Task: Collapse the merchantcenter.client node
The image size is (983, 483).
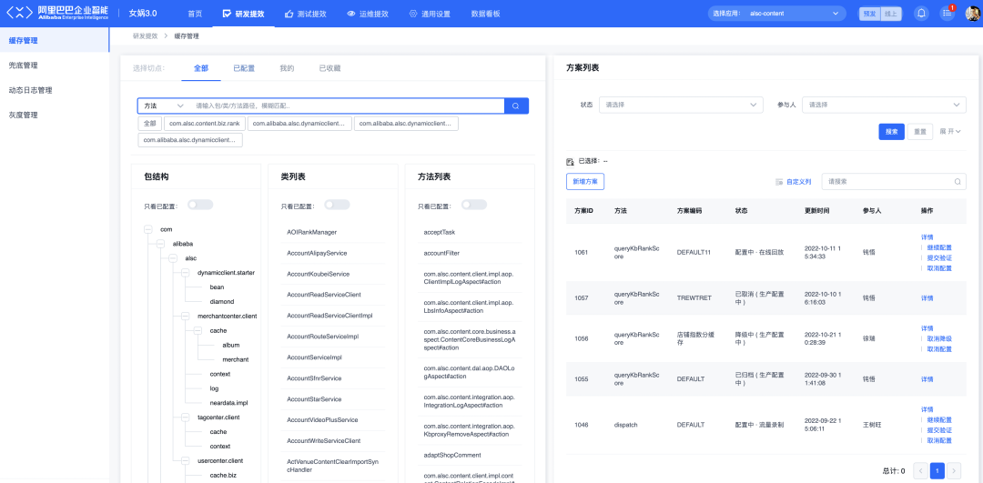Action: (x=185, y=316)
